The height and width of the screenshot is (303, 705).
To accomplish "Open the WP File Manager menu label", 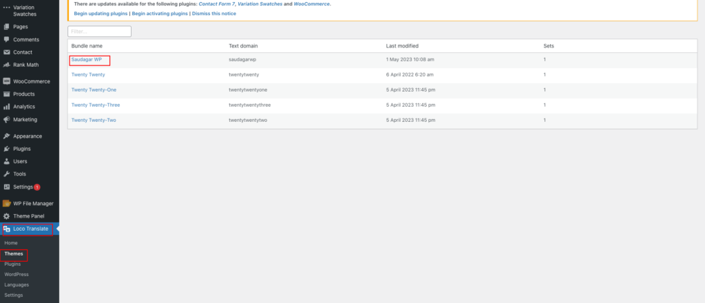I will click(x=33, y=203).
